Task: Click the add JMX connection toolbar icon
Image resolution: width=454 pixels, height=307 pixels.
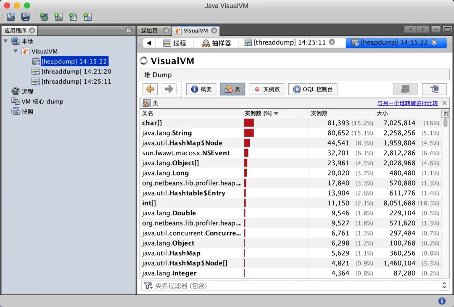Action: (x=58, y=17)
